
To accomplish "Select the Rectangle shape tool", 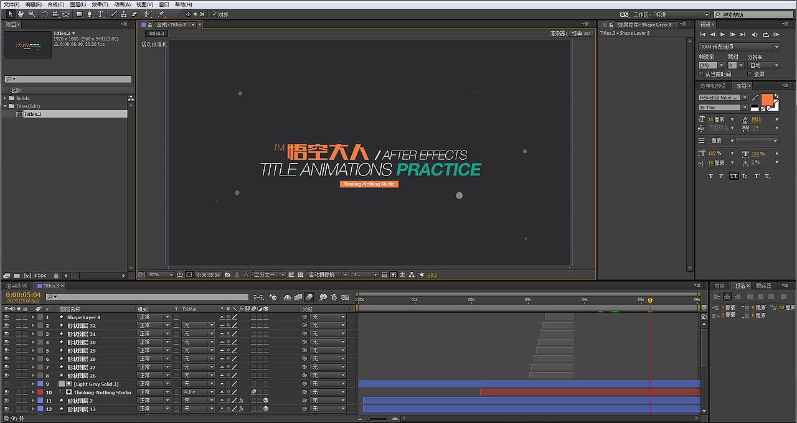I will (80, 14).
